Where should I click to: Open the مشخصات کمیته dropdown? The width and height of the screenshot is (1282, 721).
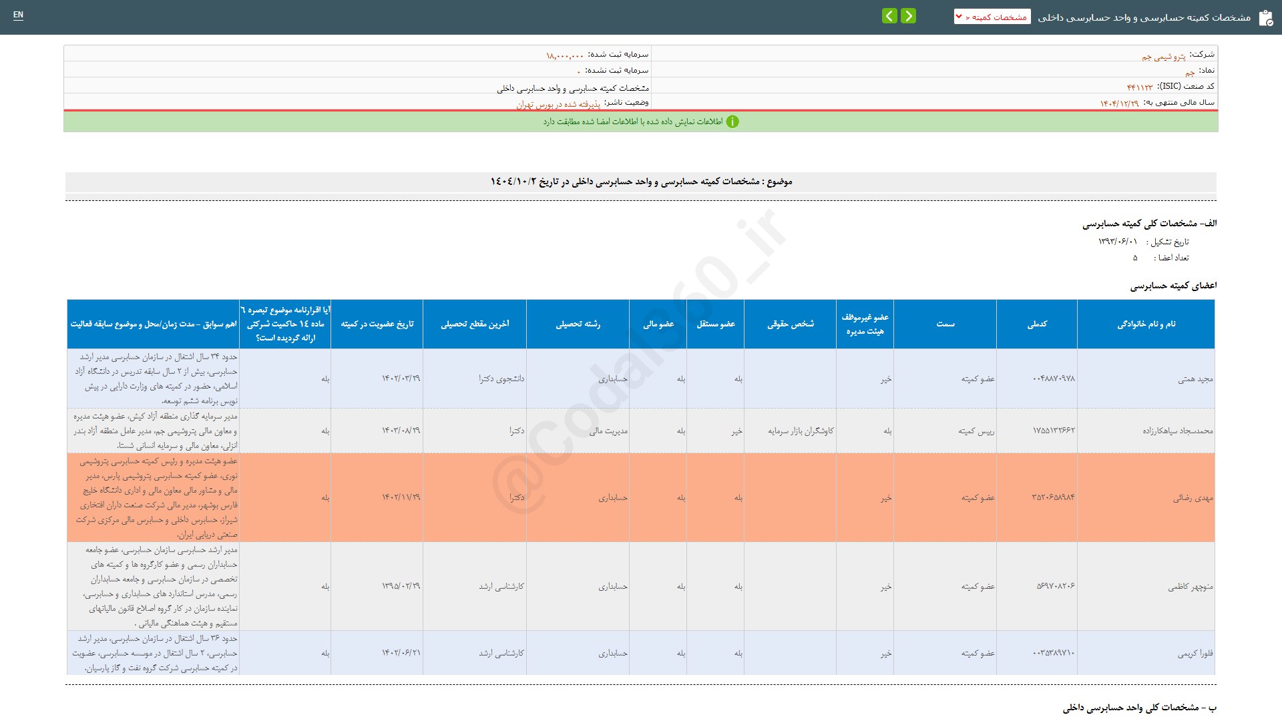(x=992, y=17)
